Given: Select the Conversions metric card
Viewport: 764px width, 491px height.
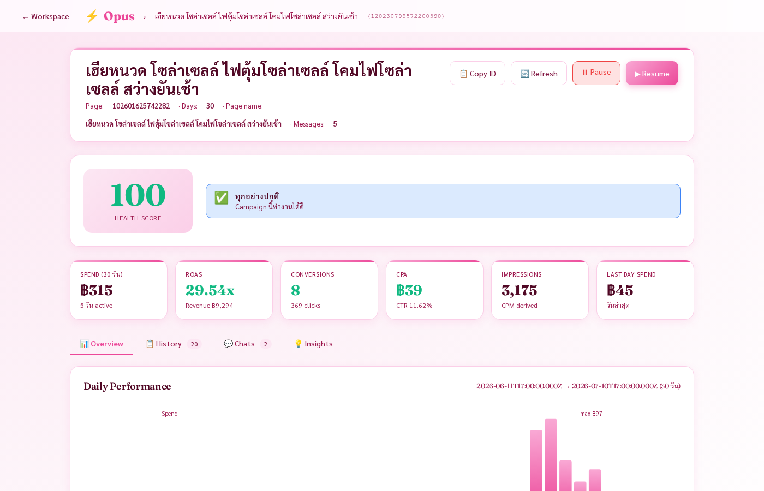Looking at the screenshot, I should coord(329,290).
